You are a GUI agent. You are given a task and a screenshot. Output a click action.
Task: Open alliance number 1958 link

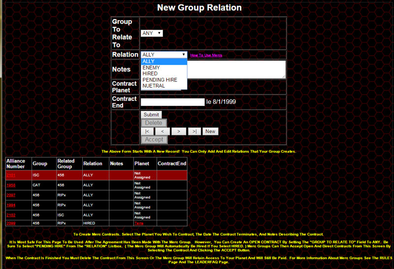click(11, 185)
